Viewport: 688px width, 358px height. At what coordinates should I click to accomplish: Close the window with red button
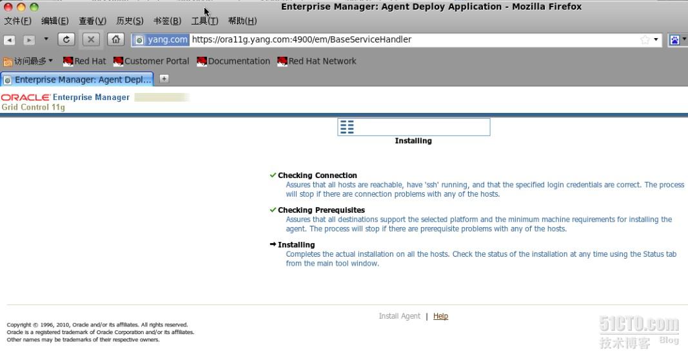[x=8, y=7]
